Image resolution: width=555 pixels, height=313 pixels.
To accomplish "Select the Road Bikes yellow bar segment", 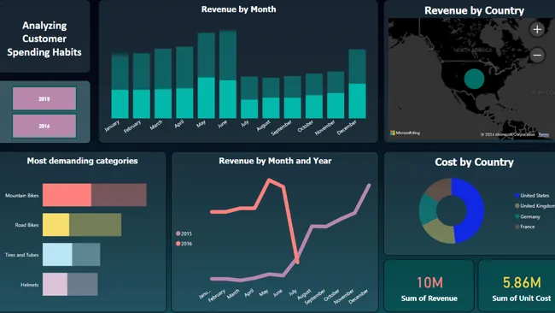I will point(55,225).
